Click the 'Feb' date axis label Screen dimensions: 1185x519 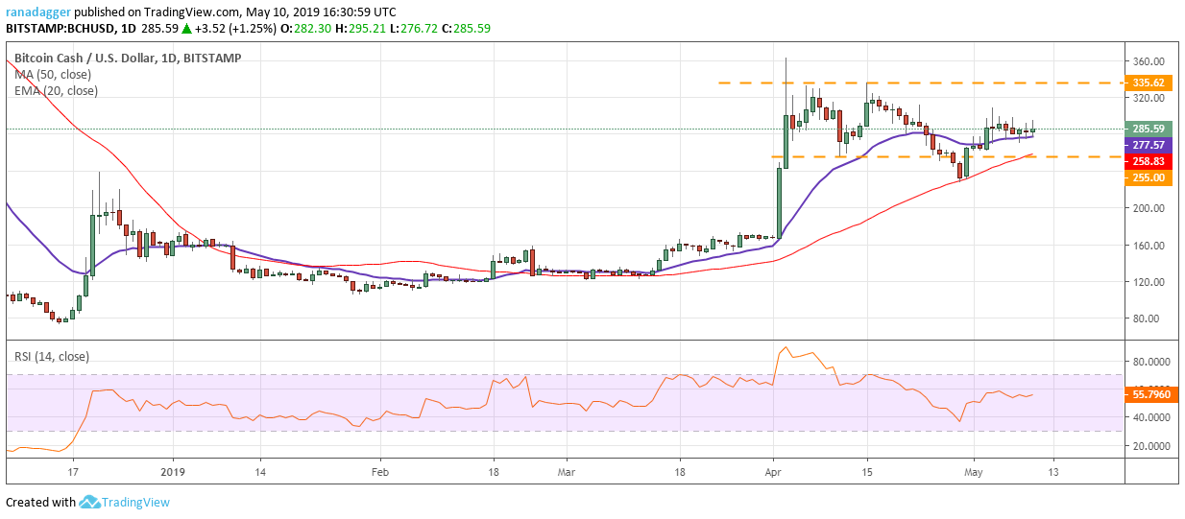click(379, 473)
